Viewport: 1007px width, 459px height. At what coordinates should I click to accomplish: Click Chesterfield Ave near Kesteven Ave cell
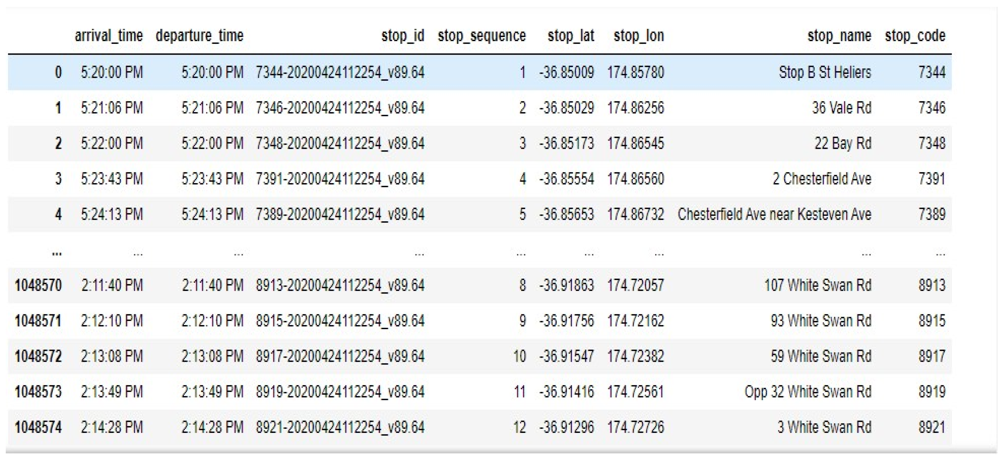point(774,214)
